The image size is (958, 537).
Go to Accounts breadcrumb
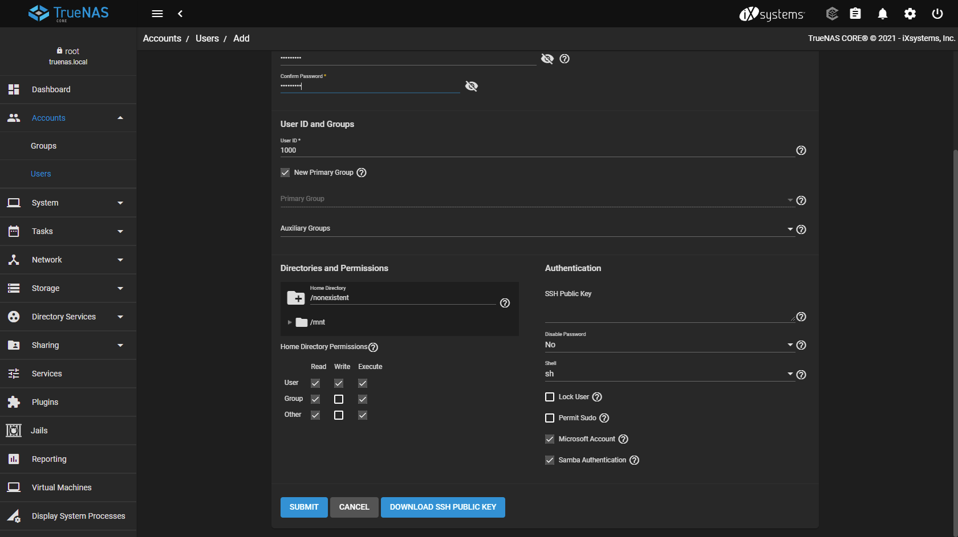[162, 38]
